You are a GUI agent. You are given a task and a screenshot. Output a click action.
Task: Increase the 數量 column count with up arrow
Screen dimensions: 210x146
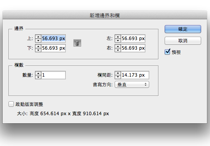click(38, 73)
